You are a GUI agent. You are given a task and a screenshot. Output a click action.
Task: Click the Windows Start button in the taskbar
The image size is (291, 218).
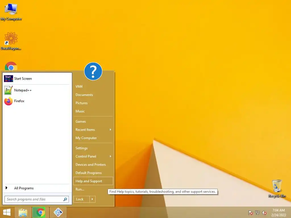pos(7,212)
